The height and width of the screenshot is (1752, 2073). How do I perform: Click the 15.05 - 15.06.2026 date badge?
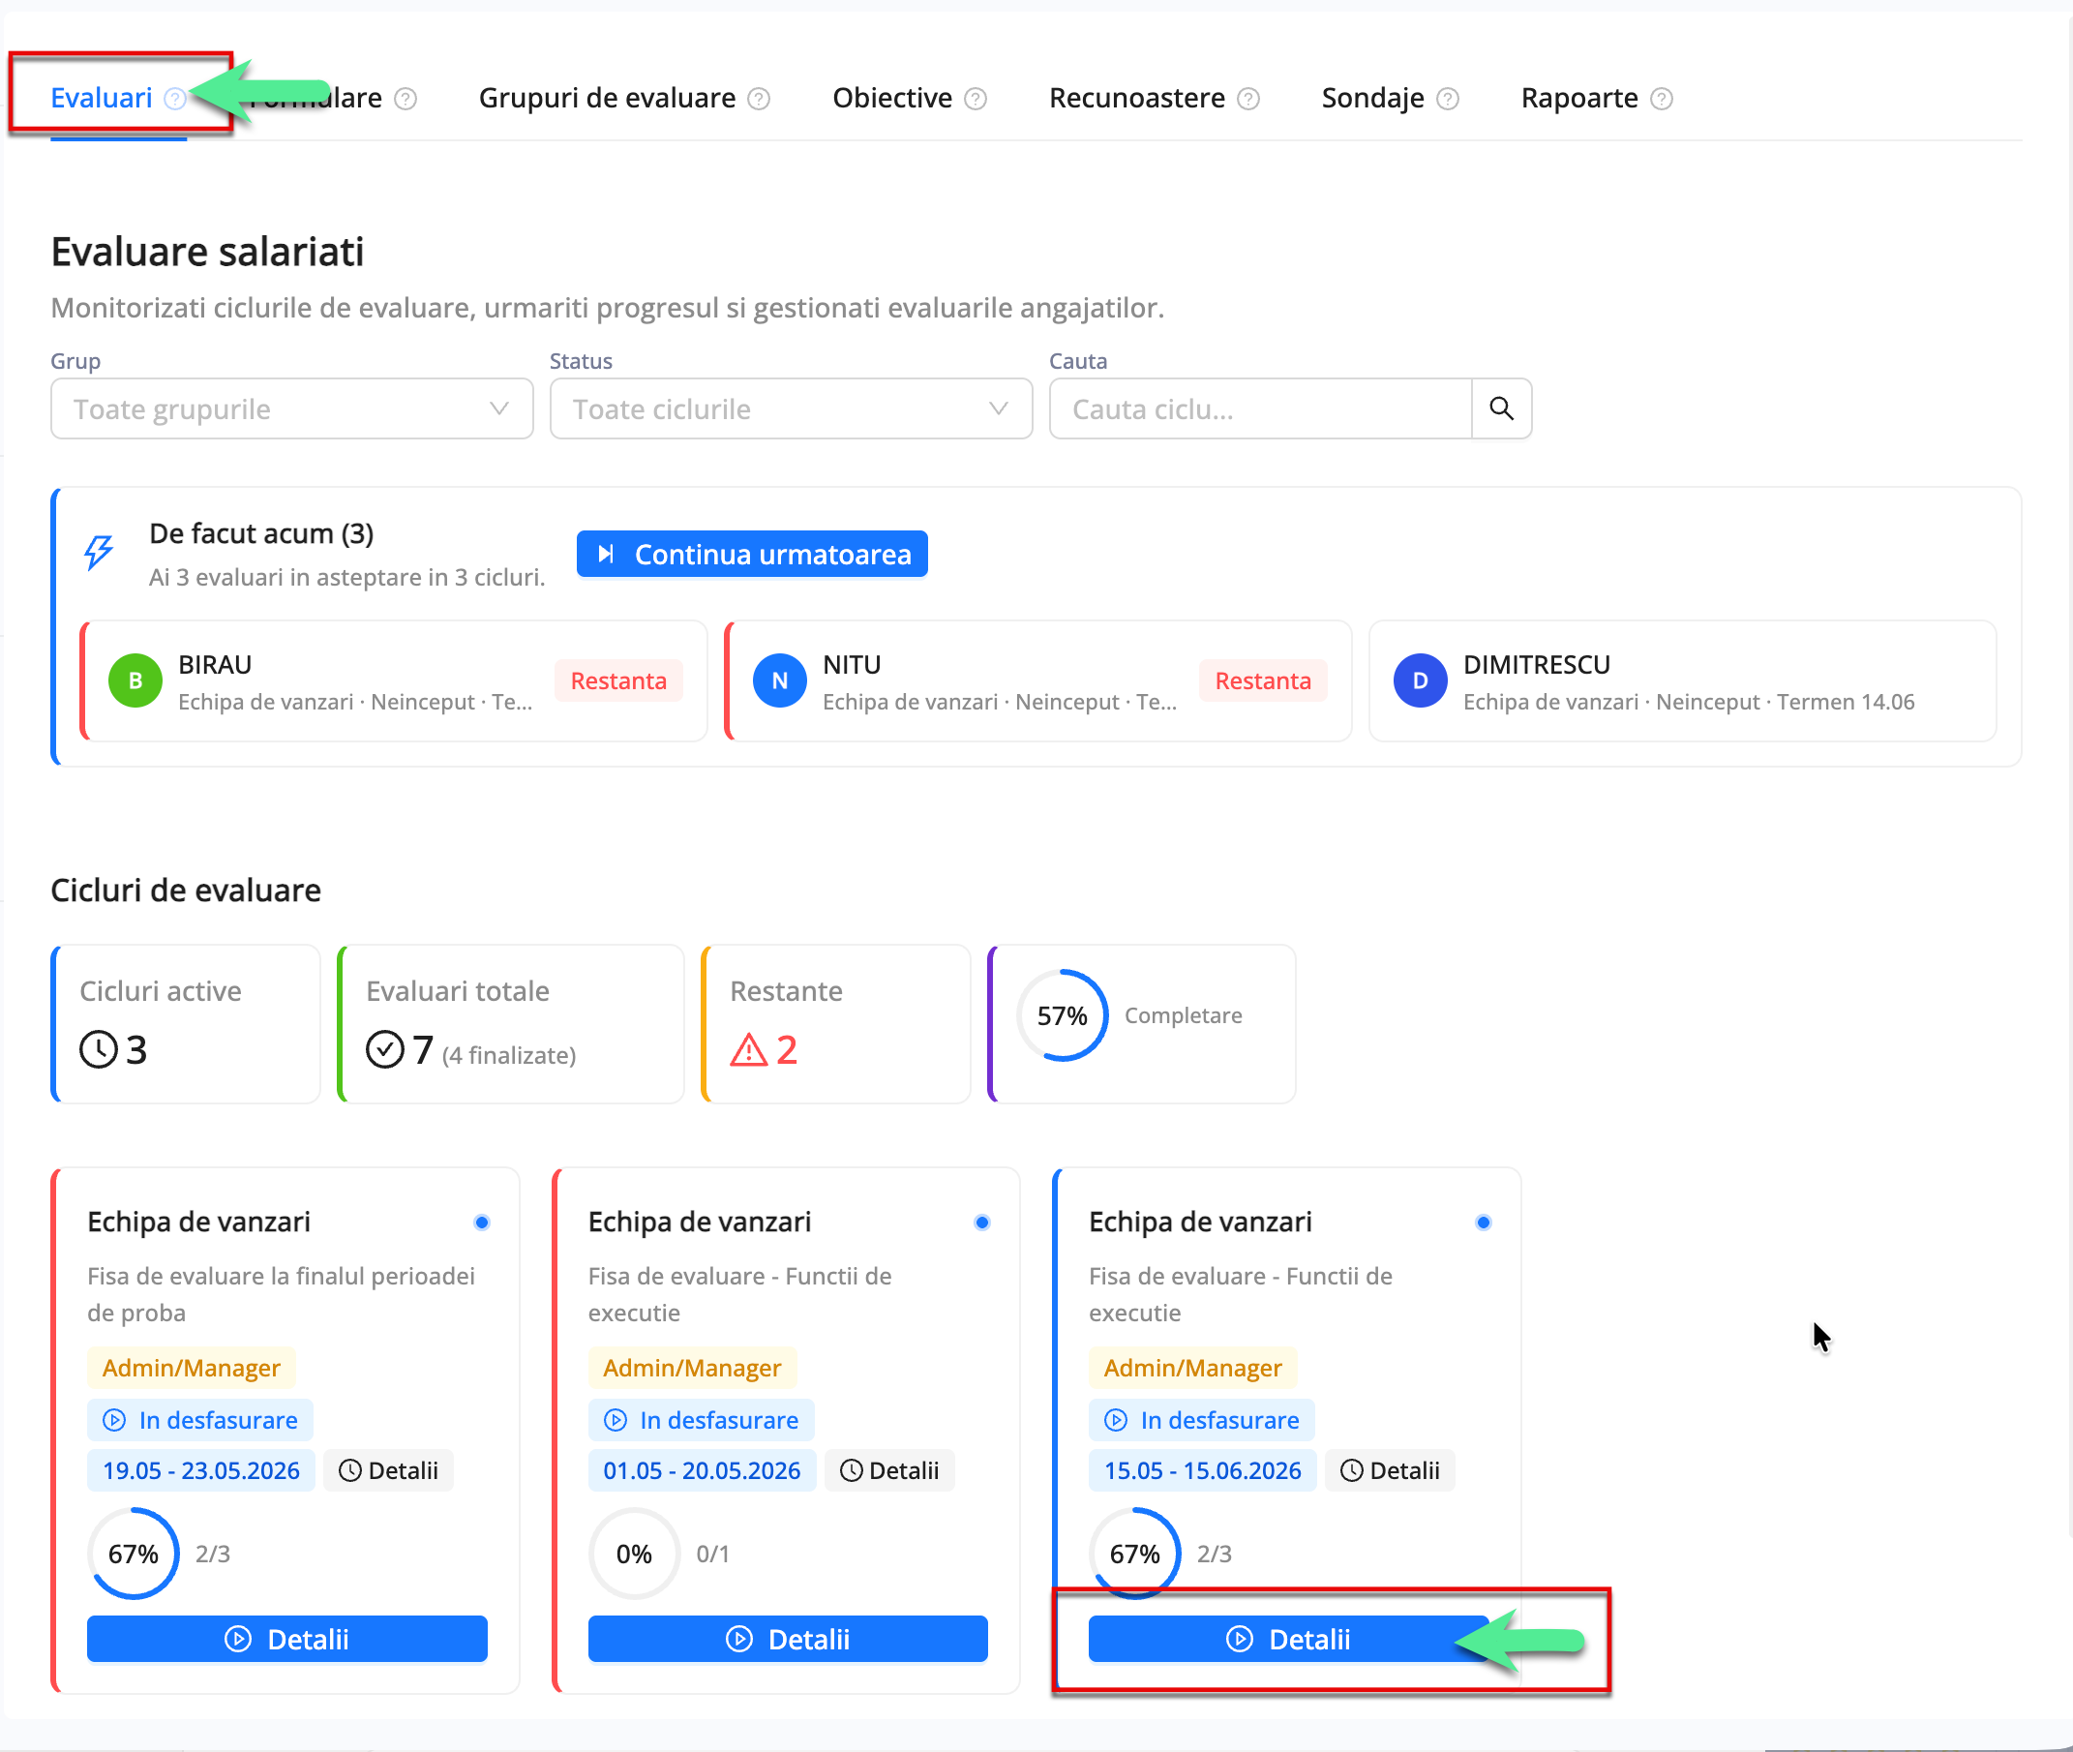point(1202,1470)
